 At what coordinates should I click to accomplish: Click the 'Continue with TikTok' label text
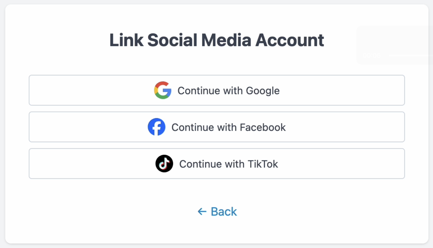coord(229,164)
